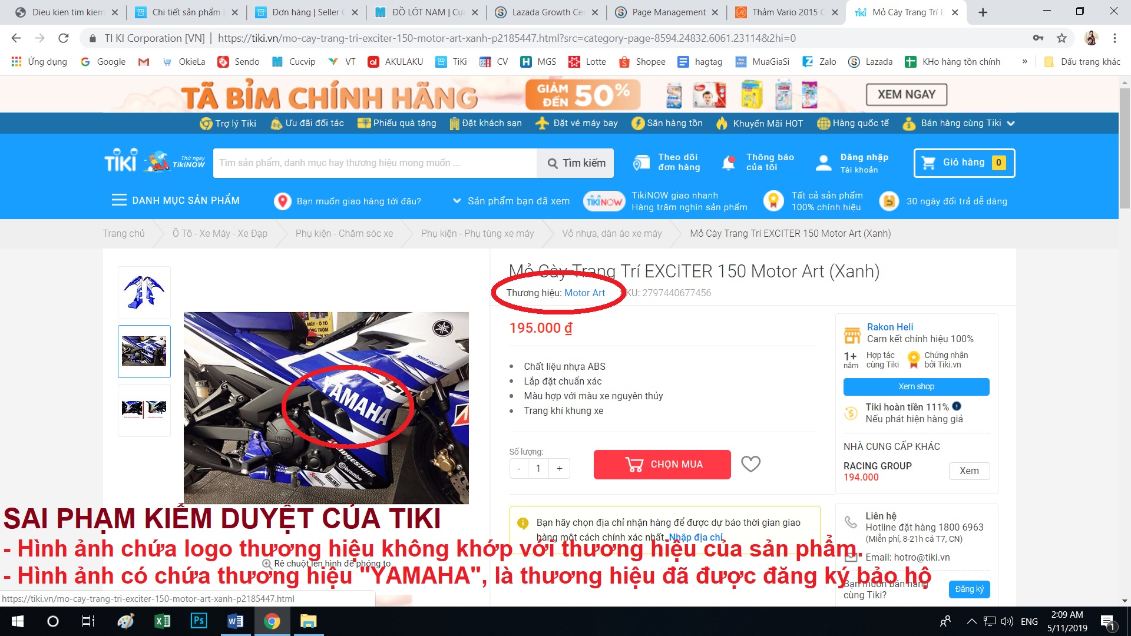Select the Phu kiện - Phụ tùng xe máy tab

(x=478, y=233)
